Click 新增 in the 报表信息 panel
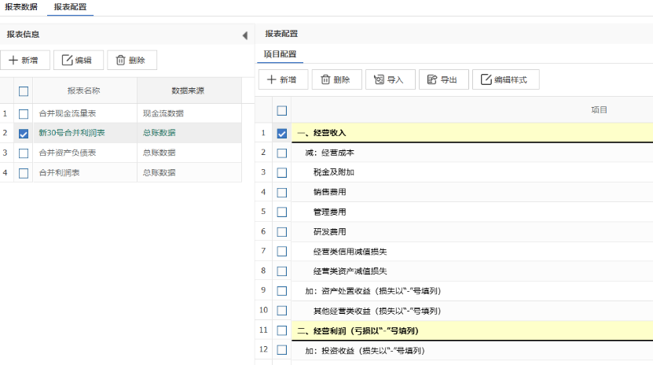653x365 pixels. click(25, 60)
